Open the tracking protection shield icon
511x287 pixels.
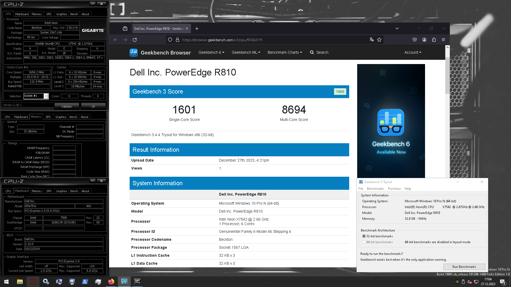170,40
